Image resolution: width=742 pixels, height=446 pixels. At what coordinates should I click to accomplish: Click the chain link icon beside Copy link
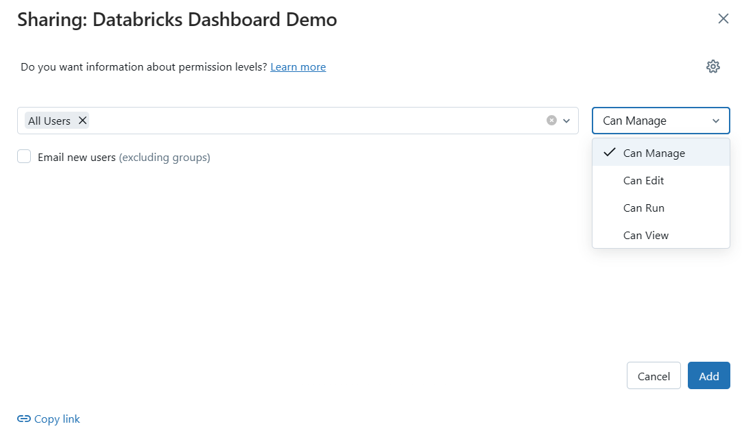pyautogui.click(x=23, y=419)
